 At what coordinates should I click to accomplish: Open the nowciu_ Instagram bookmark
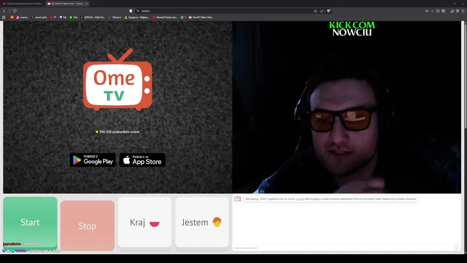click(22, 17)
